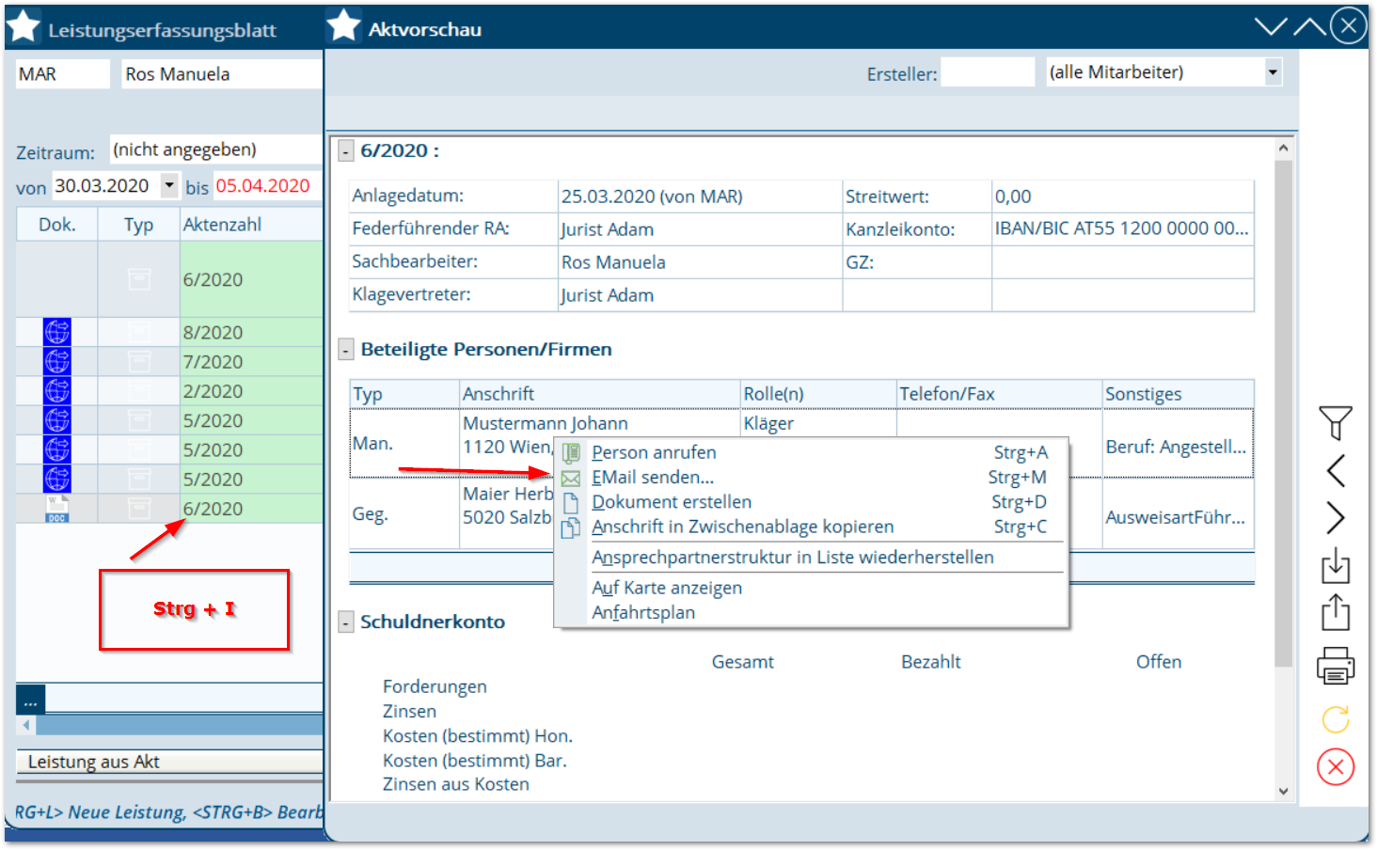Image resolution: width=1377 pixels, height=850 pixels.
Task: Collapse the Beteiligte Personen/Firmen section
Action: pos(346,351)
